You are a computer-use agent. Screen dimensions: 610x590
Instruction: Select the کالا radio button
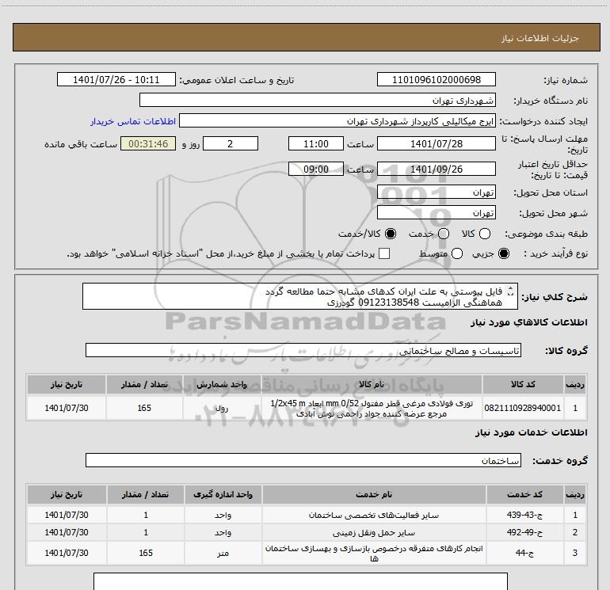pyautogui.click(x=485, y=234)
